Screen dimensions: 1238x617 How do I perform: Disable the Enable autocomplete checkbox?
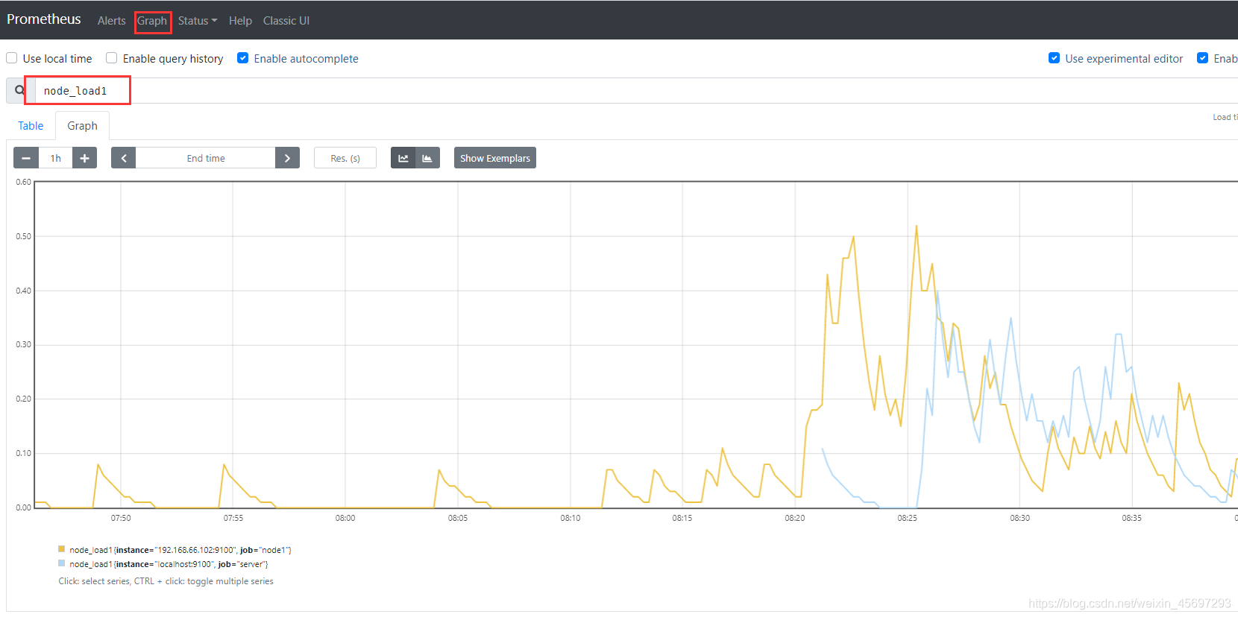(242, 58)
